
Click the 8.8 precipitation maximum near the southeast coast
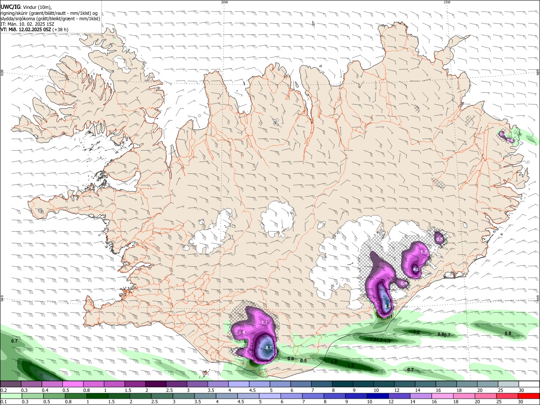pos(388,306)
